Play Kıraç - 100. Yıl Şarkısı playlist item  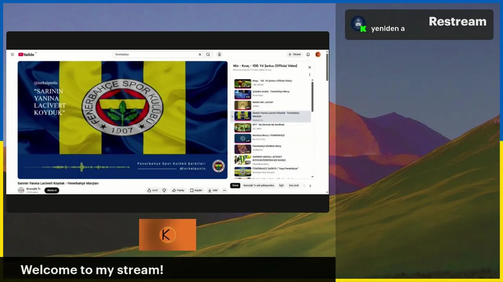(x=271, y=83)
